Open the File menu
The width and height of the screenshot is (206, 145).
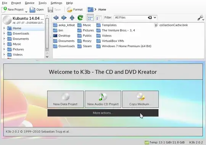pyautogui.click(x=5, y=3)
